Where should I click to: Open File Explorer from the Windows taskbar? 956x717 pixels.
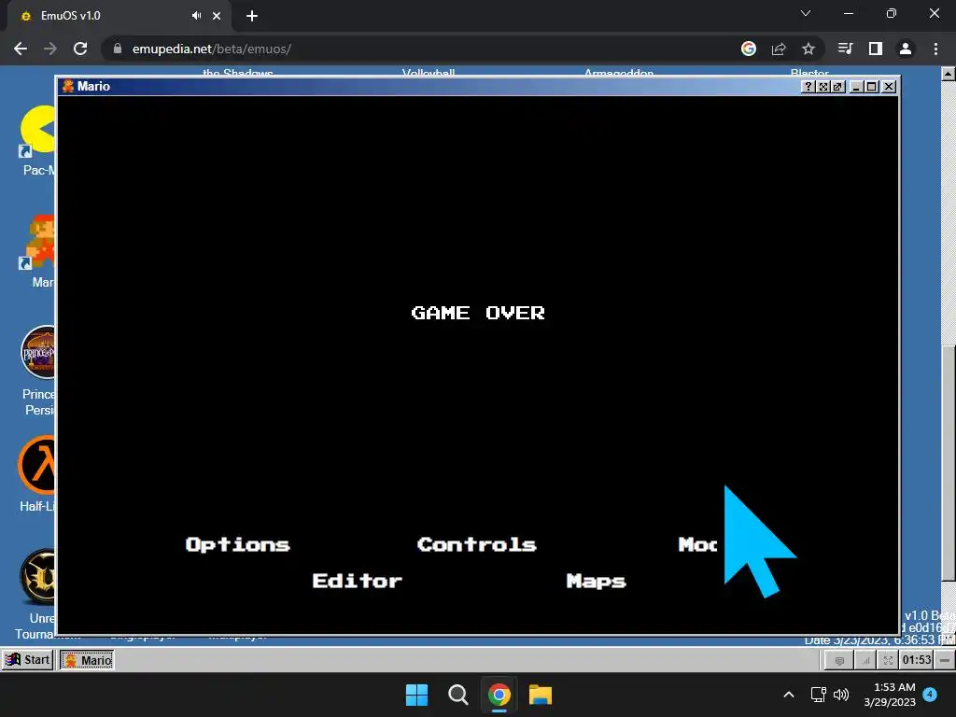coord(541,695)
